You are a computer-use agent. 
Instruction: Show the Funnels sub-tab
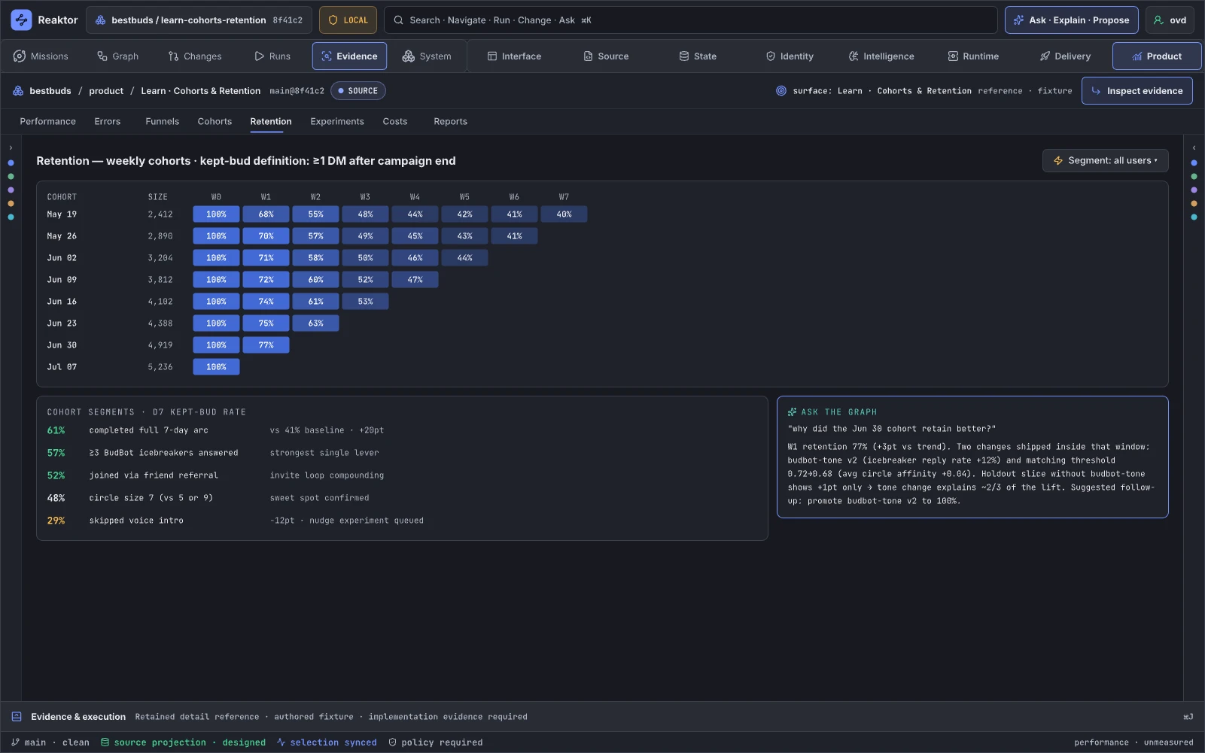(x=163, y=121)
